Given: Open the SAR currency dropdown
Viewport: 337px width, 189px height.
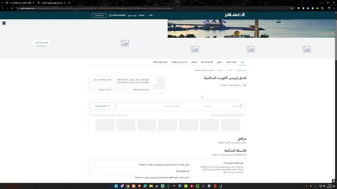Looking at the screenshot, I should (150, 15).
